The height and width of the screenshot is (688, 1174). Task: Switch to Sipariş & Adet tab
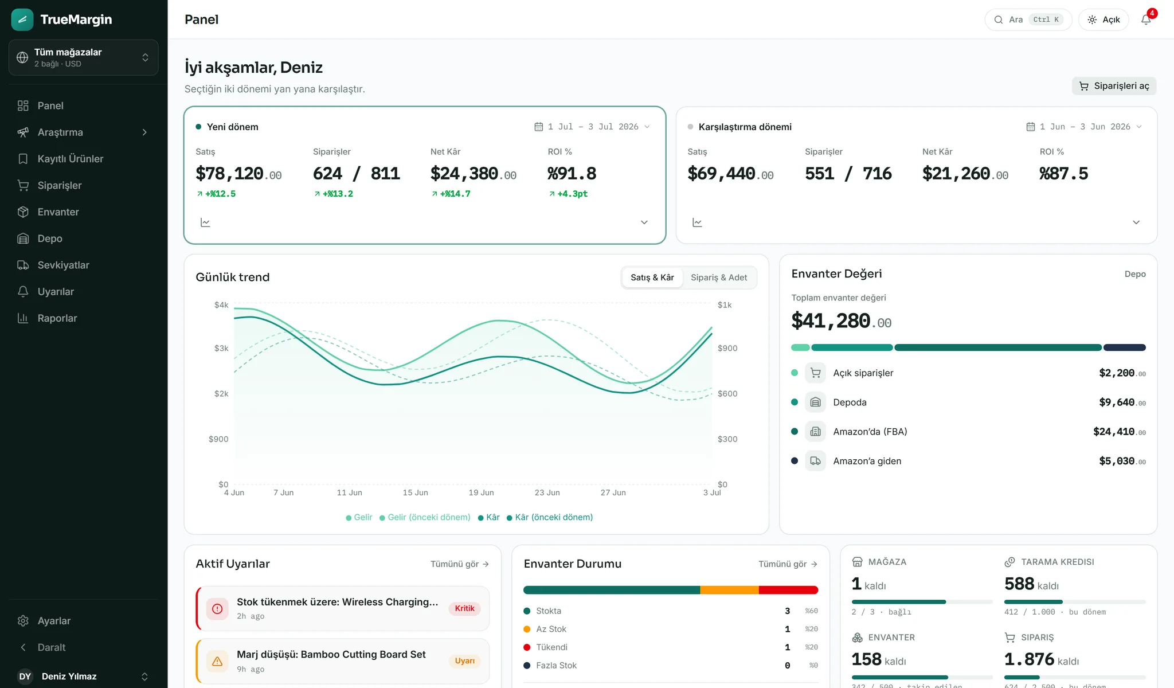(x=719, y=277)
